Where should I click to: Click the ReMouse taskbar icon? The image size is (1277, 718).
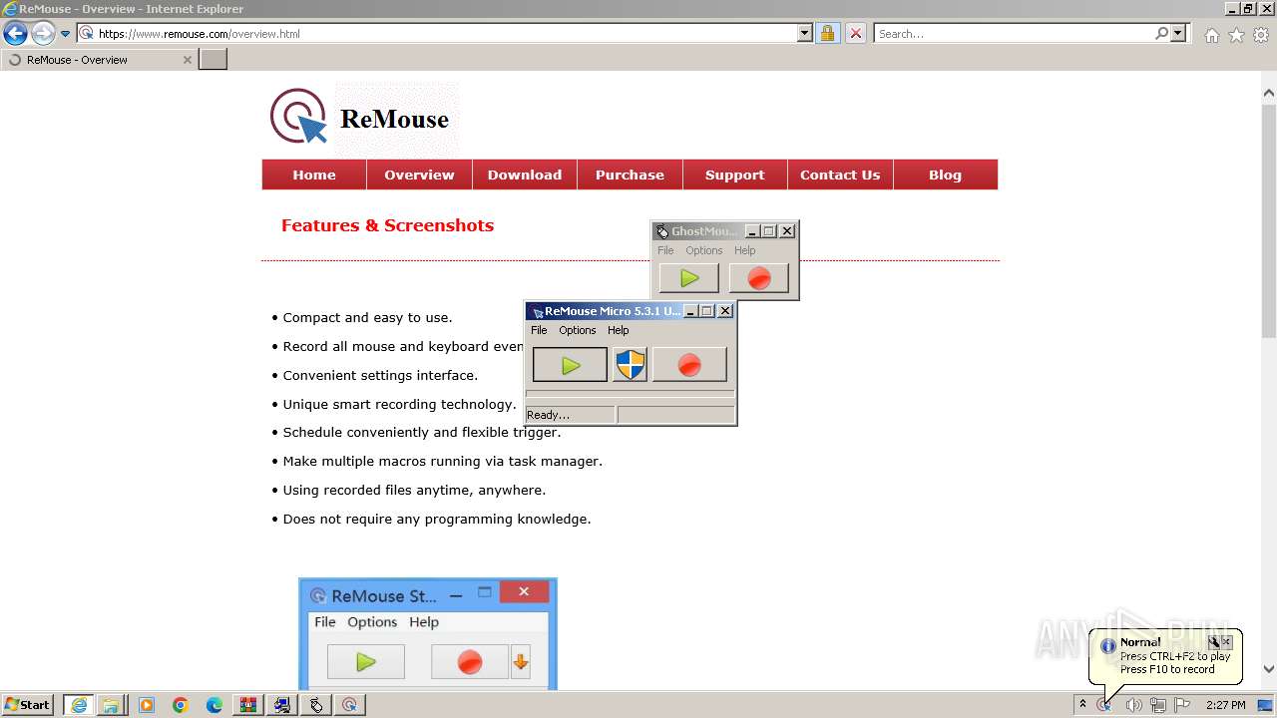(350, 705)
